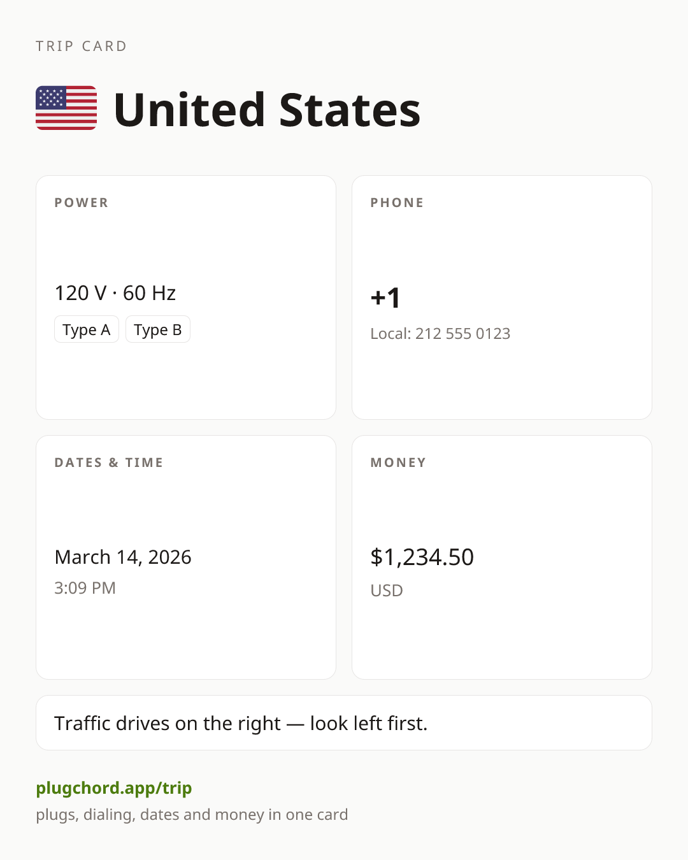The width and height of the screenshot is (688, 860).
Task: Click the POWER card header
Action: point(82,203)
